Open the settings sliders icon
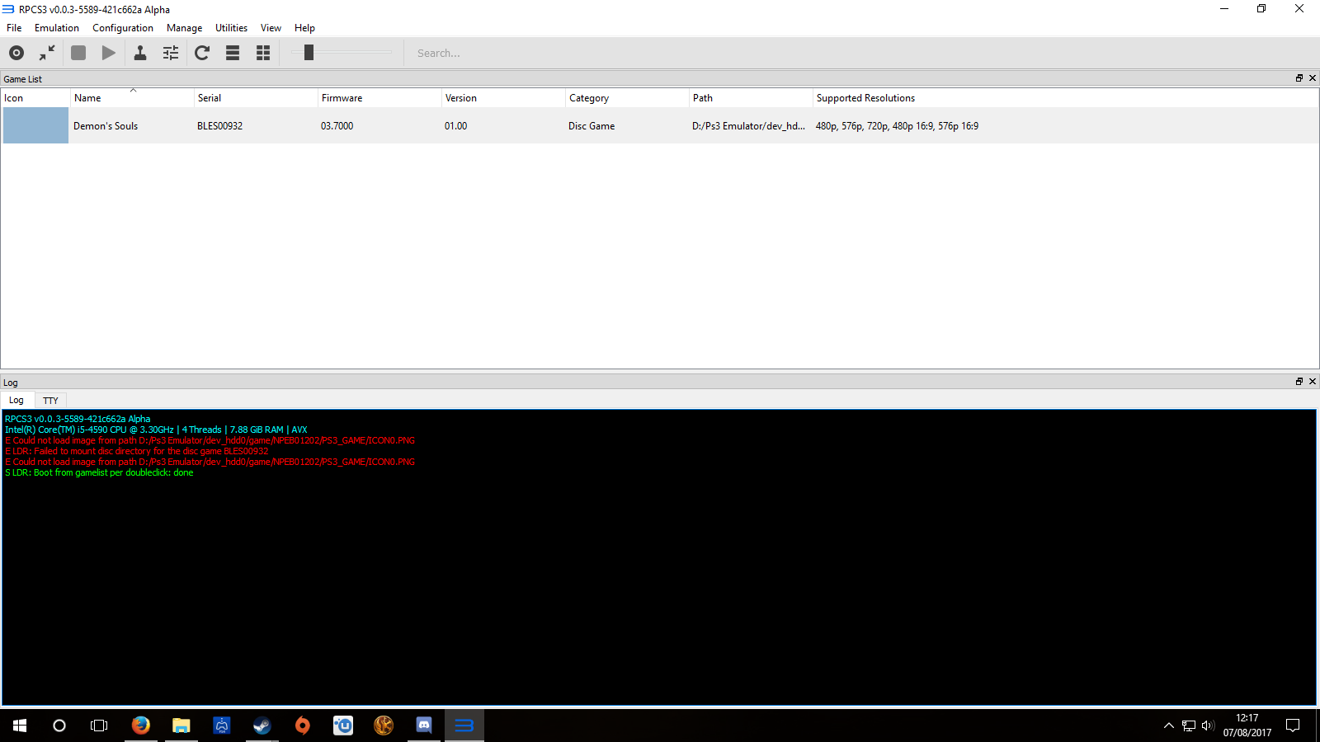This screenshot has width=1320, height=742. coord(171,53)
